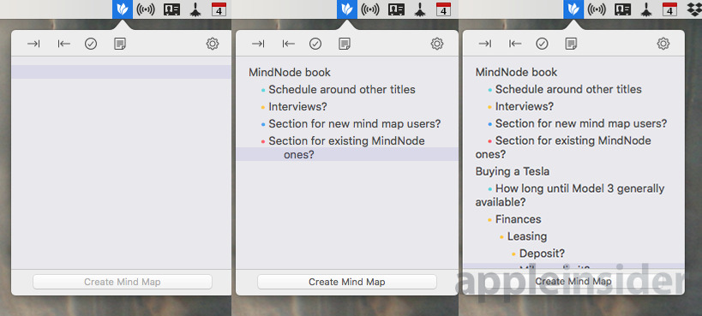Click the MindNode menu bar icon above the right panel
The image size is (702, 316).
pos(573,9)
